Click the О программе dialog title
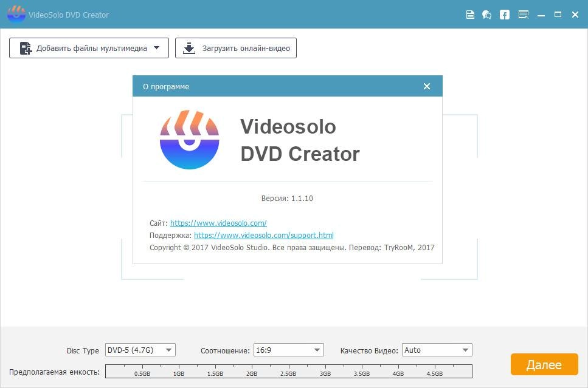 166,86
